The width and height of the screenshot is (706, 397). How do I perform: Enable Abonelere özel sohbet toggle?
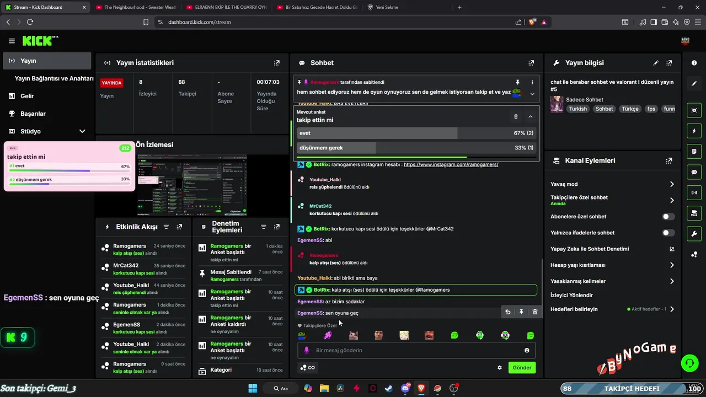coord(668,217)
